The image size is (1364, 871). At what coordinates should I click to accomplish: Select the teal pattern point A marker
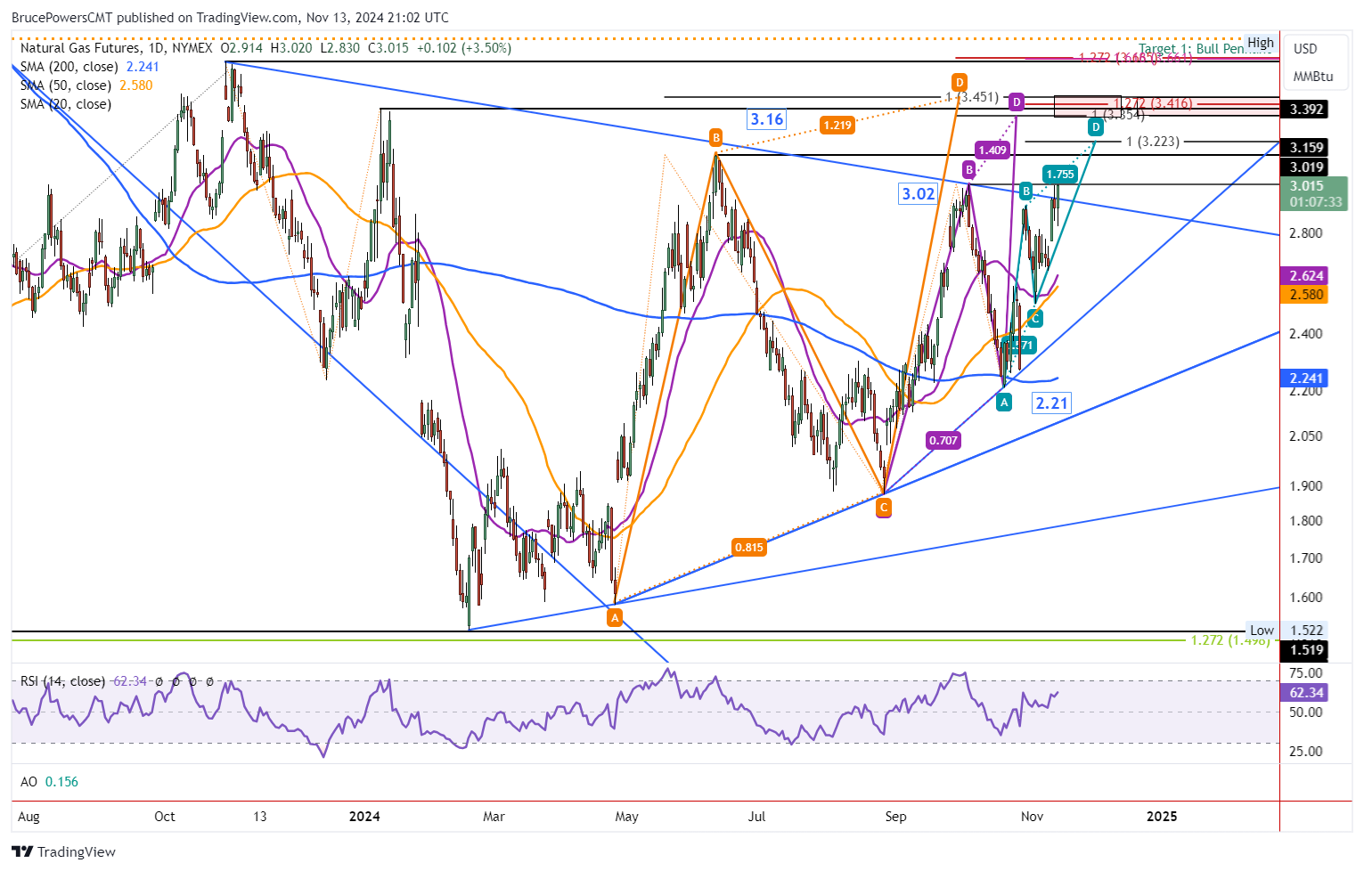1004,403
